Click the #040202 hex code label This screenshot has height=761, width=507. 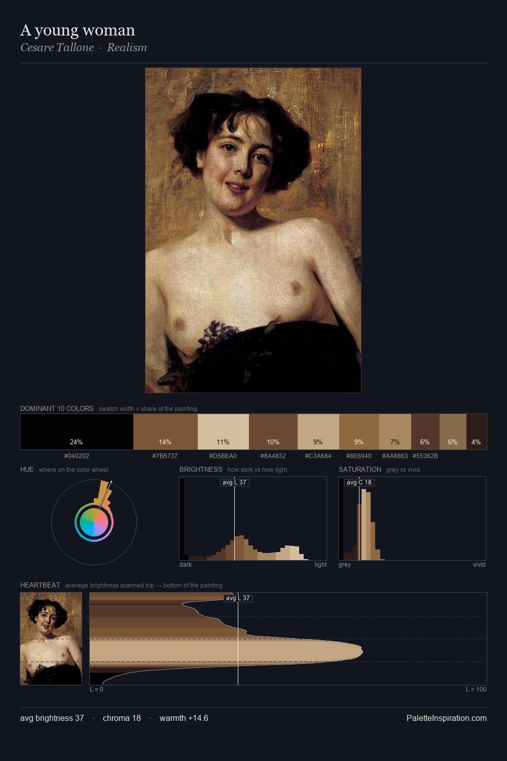77,456
